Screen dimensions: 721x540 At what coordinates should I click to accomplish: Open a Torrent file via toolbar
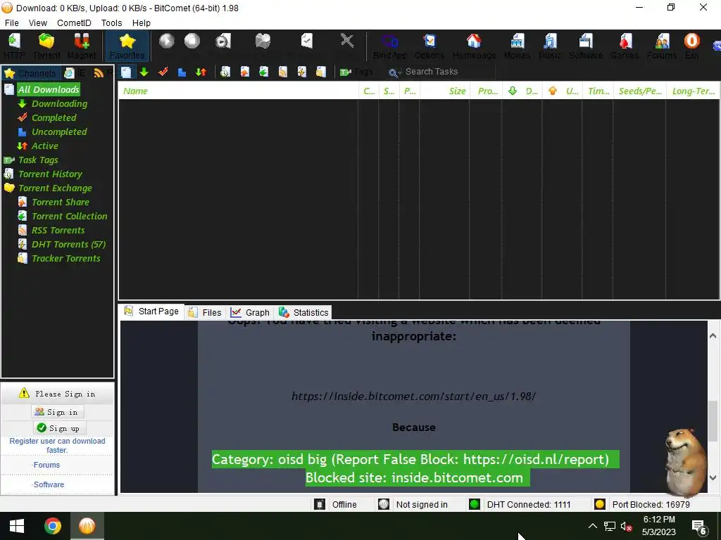[46, 46]
